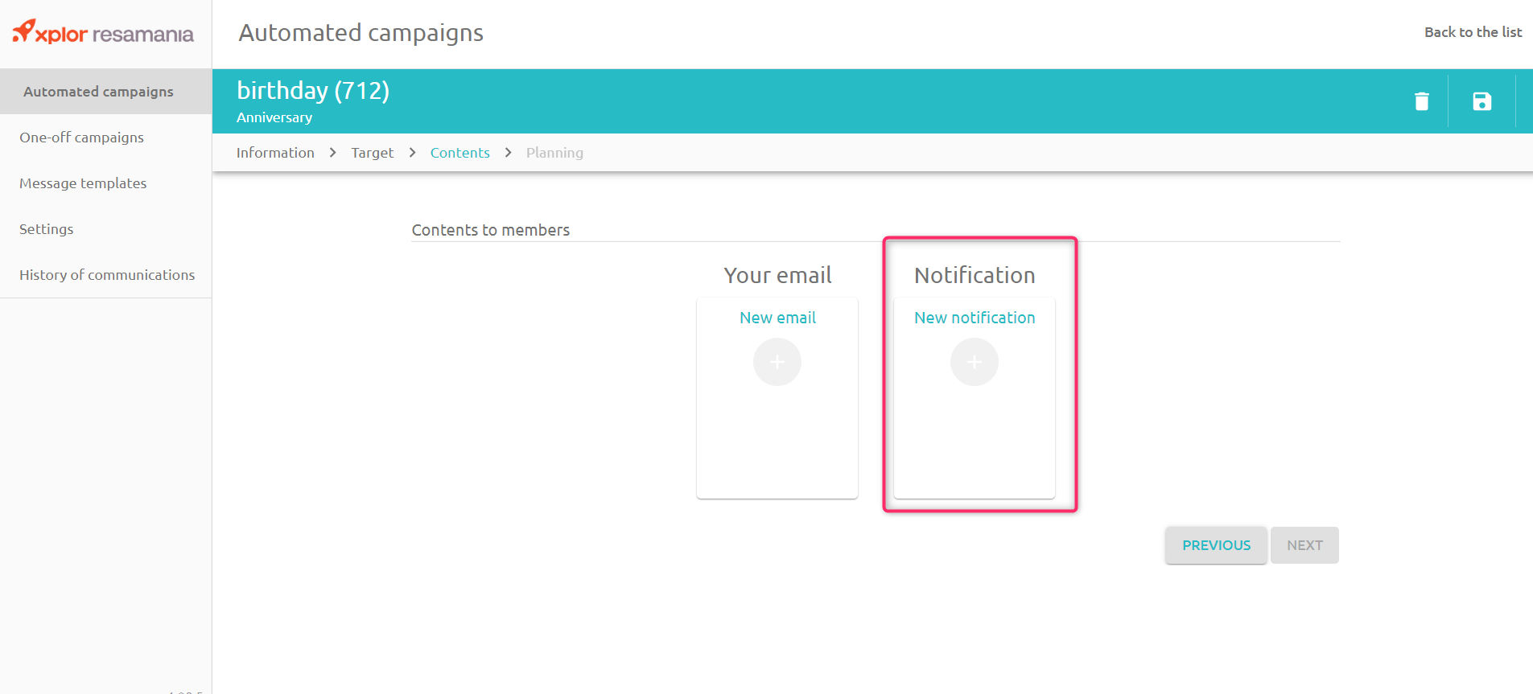Open Settings in the sidebar
The image size is (1533, 694).
[x=46, y=229]
